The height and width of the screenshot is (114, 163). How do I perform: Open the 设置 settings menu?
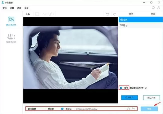(12, 8)
